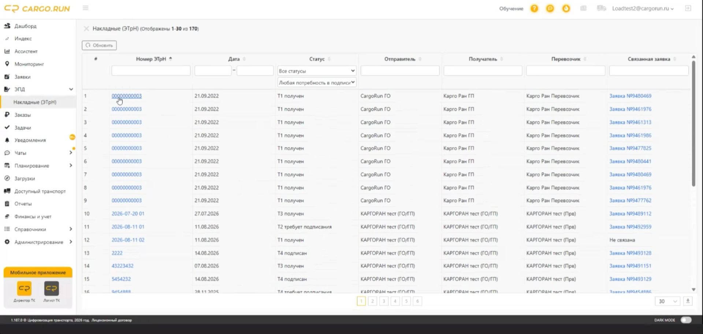
Task: Click the Финансы и учет icon
Action: [x=7, y=216]
